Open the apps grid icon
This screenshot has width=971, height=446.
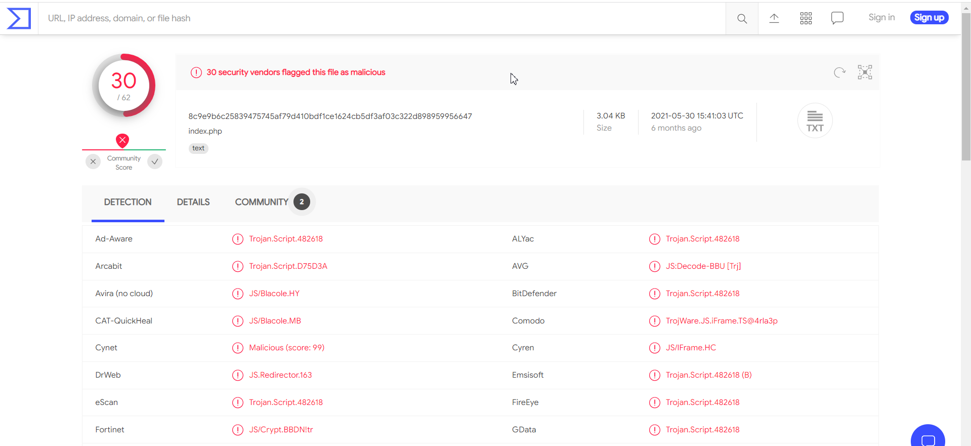806,18
